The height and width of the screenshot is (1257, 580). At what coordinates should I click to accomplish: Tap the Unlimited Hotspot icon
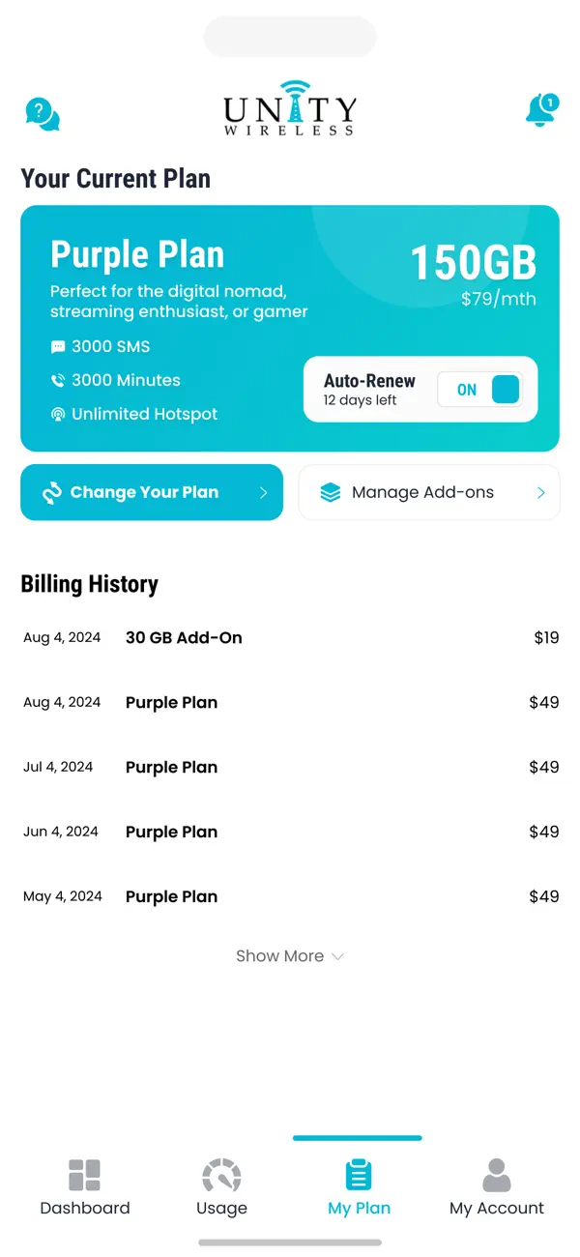(58, 415)
